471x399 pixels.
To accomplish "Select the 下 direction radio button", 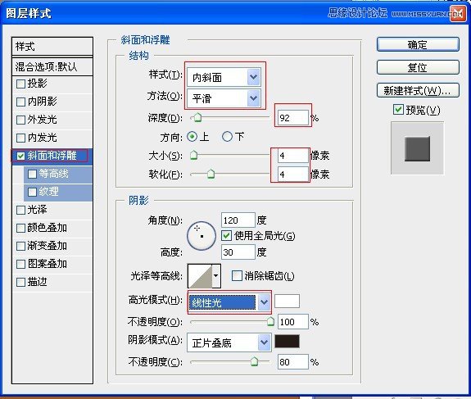I will [227, 137].
